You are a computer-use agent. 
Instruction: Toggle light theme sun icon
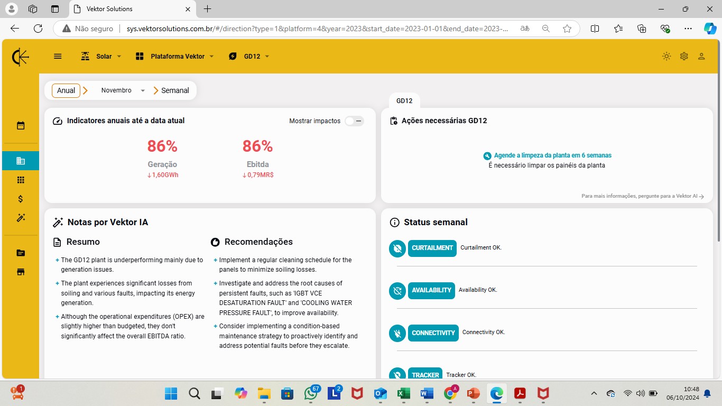667,57
